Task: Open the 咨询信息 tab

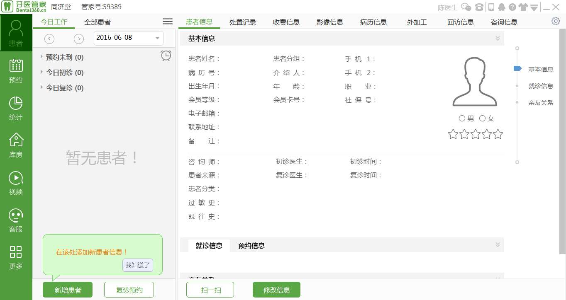Action: (x=504, y=22)
